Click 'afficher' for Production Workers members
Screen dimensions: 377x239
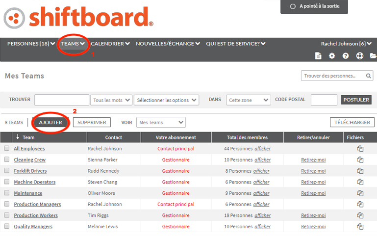(x=263, y=215)
